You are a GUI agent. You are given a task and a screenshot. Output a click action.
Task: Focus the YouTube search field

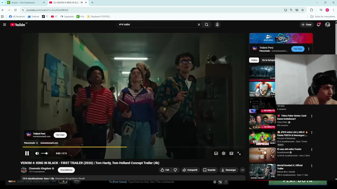point(157,25)
